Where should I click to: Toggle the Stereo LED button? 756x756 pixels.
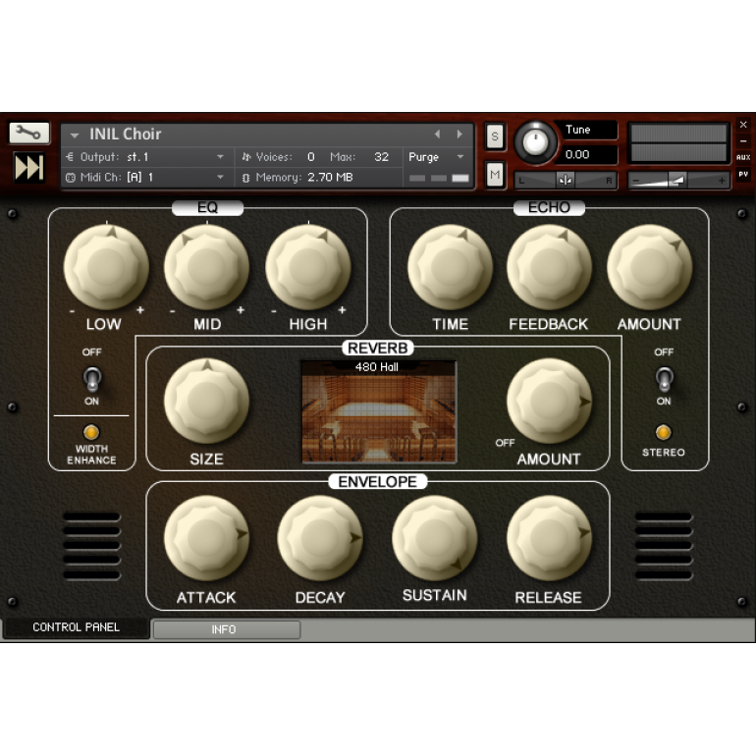click(x=664, y=432)
